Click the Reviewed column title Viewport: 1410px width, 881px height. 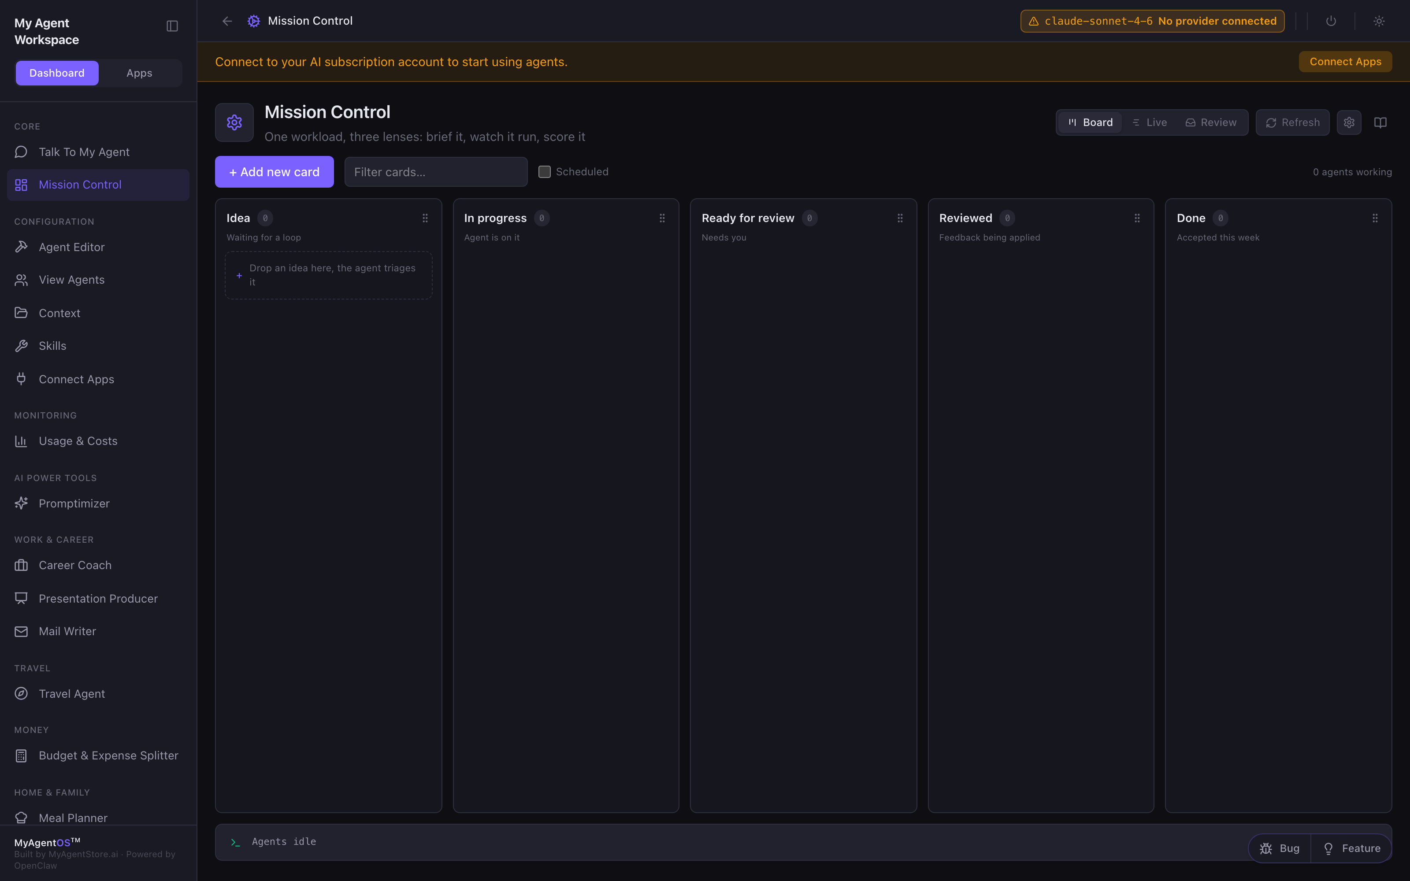[x=965, y=218]
